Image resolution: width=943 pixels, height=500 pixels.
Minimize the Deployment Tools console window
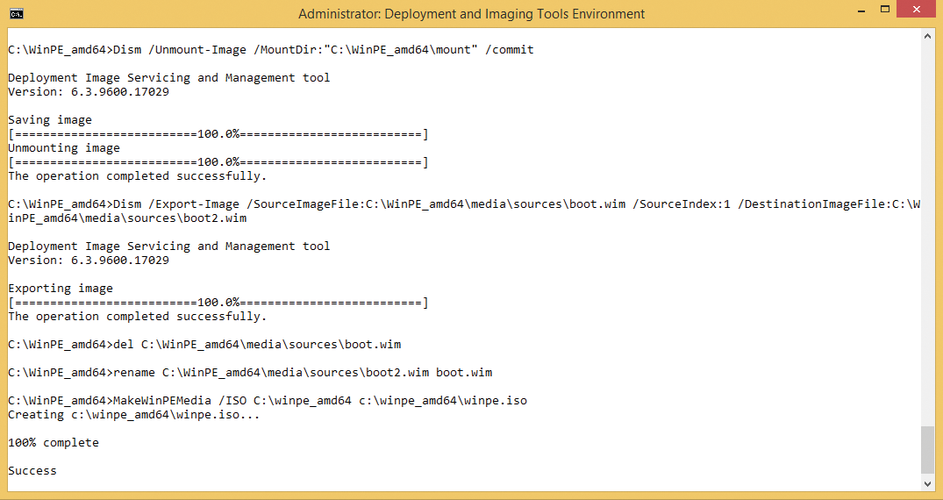point(842,12)
